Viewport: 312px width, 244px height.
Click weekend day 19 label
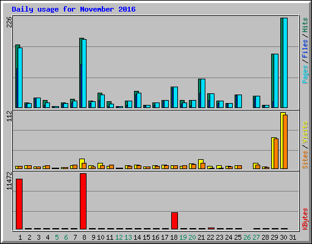[183, 237]
